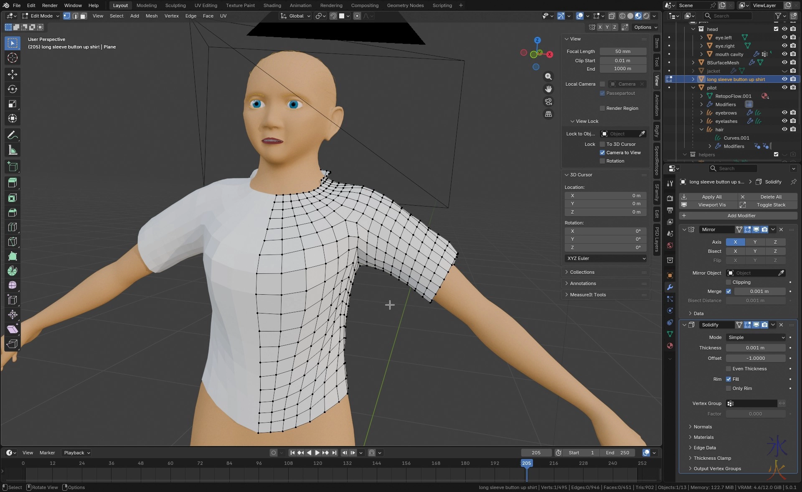Select the 3D Cursor tool

pyautogui.click(x=13, y=58)
